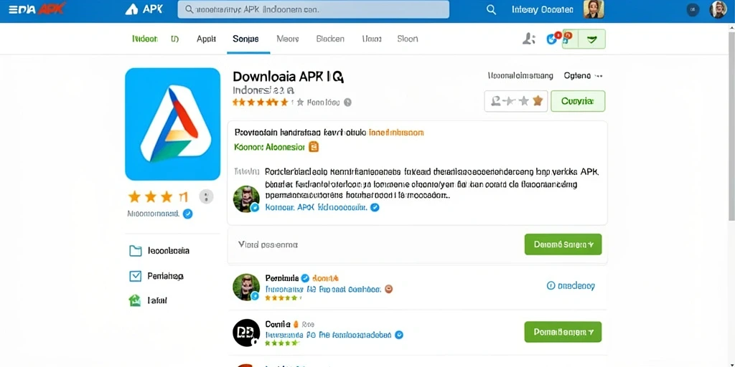
Task: Click the green home icon beside Iafal
Action: point(135,300)
